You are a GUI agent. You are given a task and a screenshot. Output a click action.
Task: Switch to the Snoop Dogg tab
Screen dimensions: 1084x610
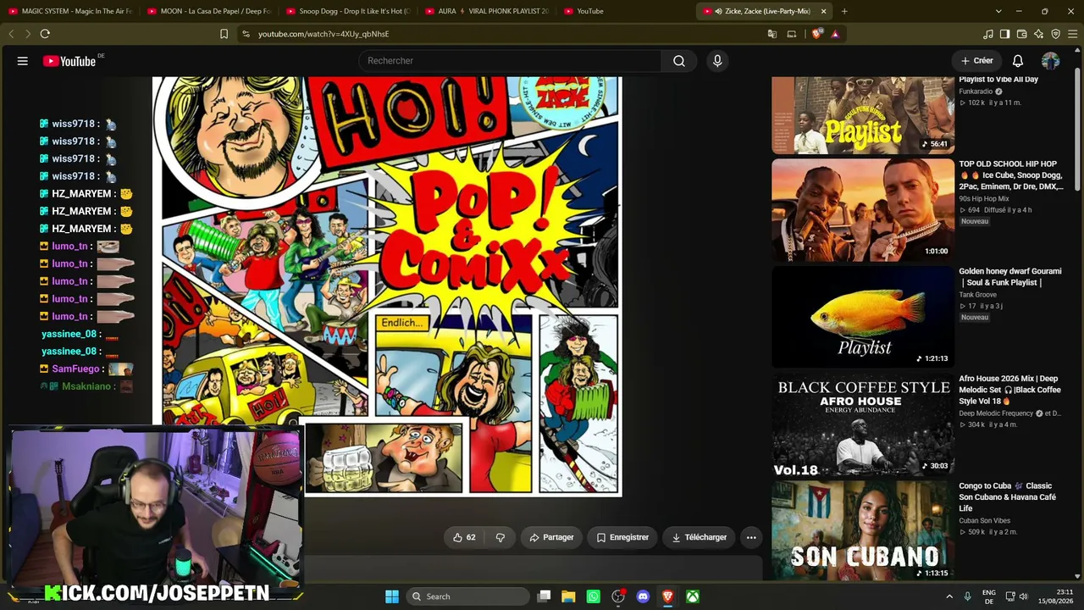click(348, 11)
